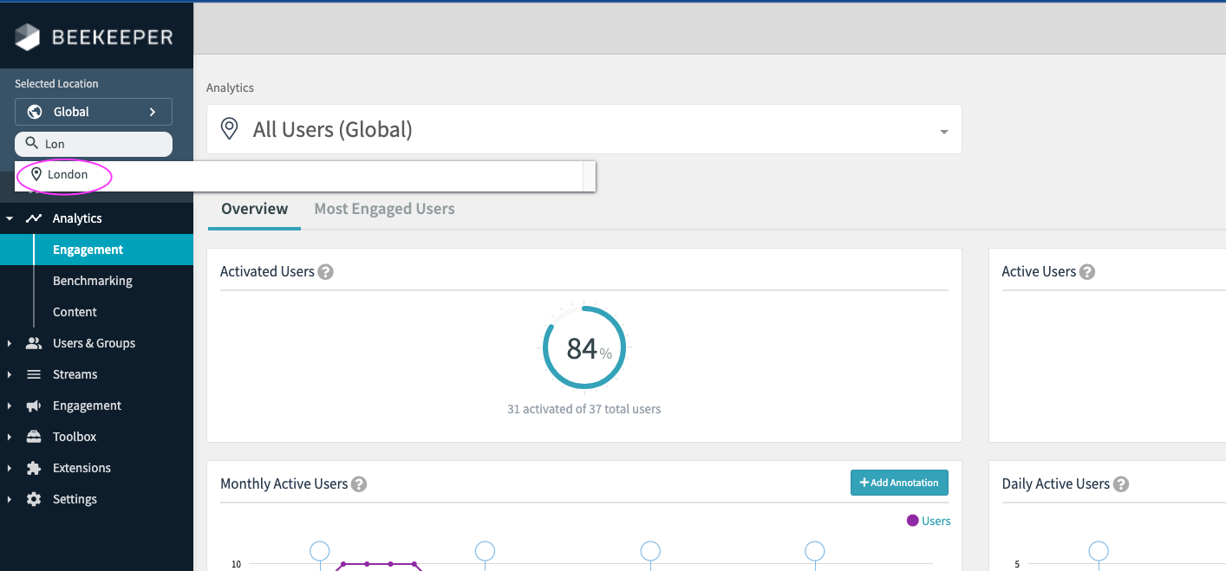Open the Global location selector
The image size is (1226, 571).
(94, 112)
